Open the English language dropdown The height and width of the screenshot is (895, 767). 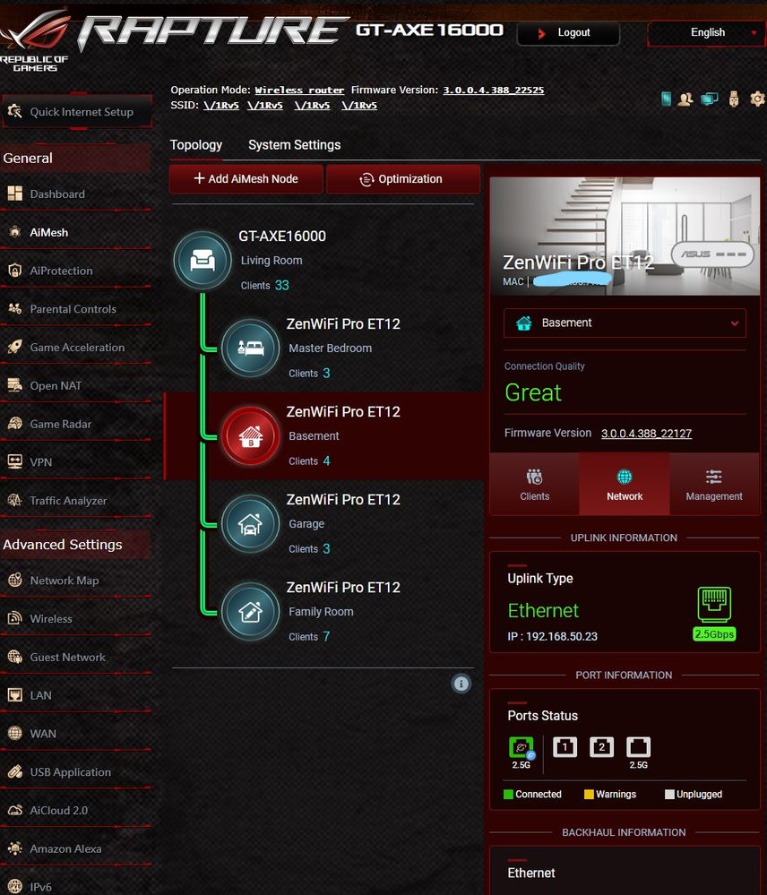(x=706, y=33)
